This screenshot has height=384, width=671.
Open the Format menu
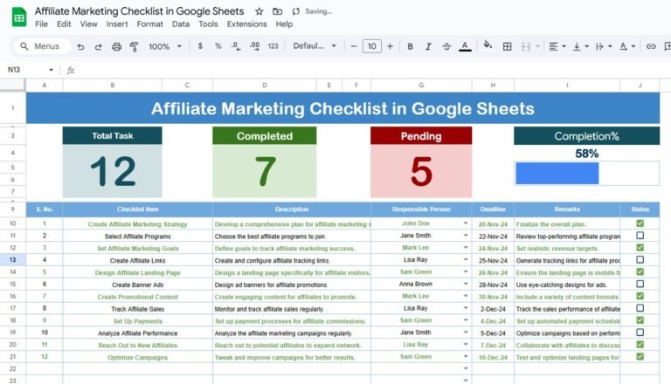[x=149, y=24]
